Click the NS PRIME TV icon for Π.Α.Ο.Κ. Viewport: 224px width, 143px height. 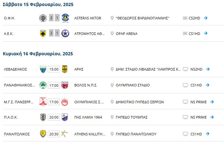[x=185, y=117]
